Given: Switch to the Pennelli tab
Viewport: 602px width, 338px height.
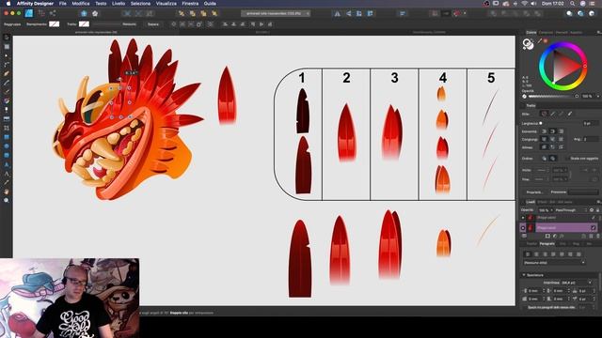Looking at the screenshot, I should pos(562,33).
